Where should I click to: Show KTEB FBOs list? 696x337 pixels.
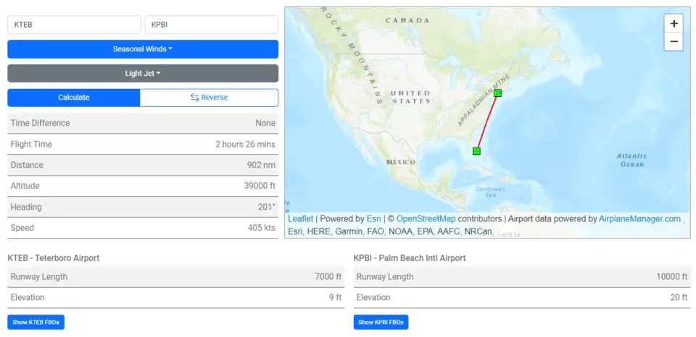click(x=36, y=323)
